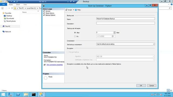Select the expire On radio button
173x97 pixels.
point(75,36)
